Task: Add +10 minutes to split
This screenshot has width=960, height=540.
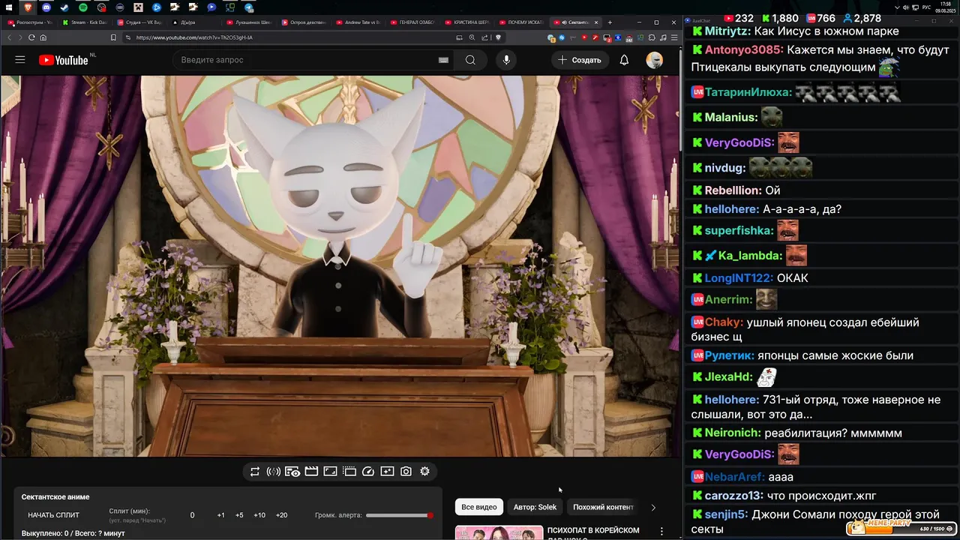Action: (x=259, y=515)
